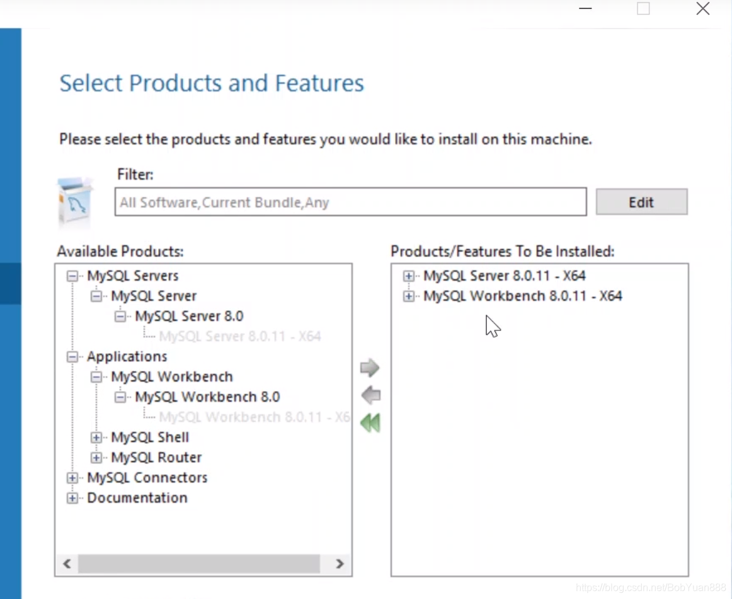The image size is (732, 599).
Task: Select MySQL Workbench 8.0.11 - X64 to-install item
Action: 522,296
